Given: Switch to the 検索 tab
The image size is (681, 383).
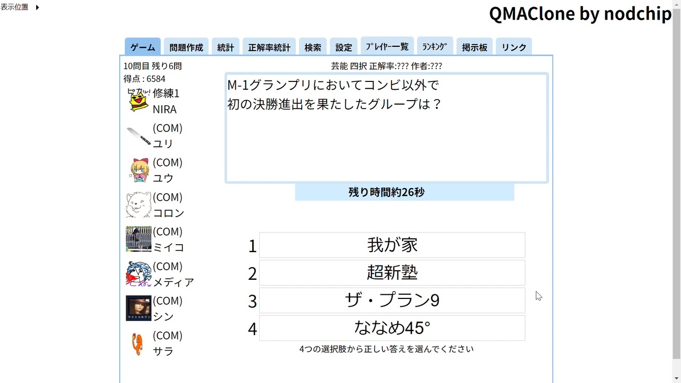Looking at the screenshot, I should [313, 47].
